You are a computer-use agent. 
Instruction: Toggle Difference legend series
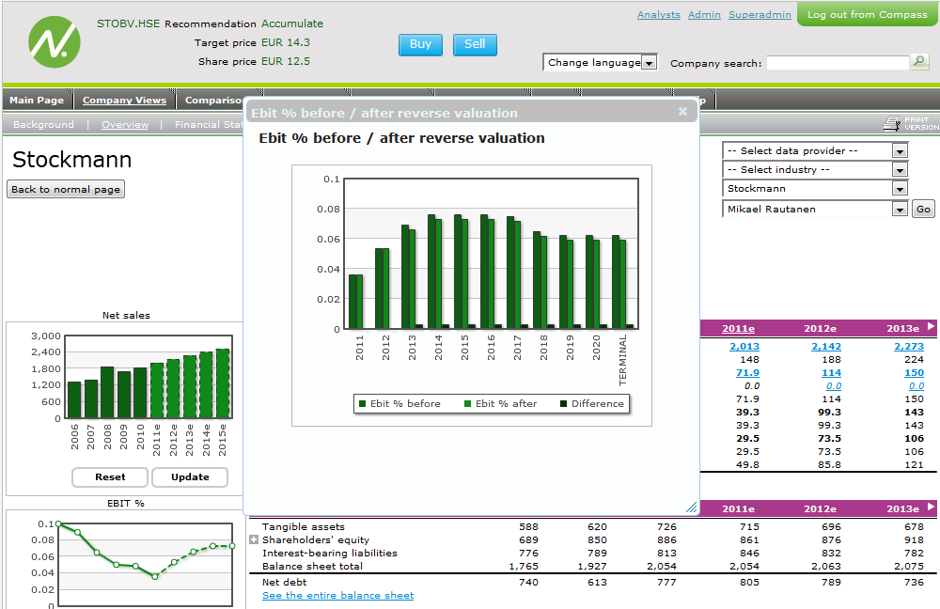click(x=591, y=404)
